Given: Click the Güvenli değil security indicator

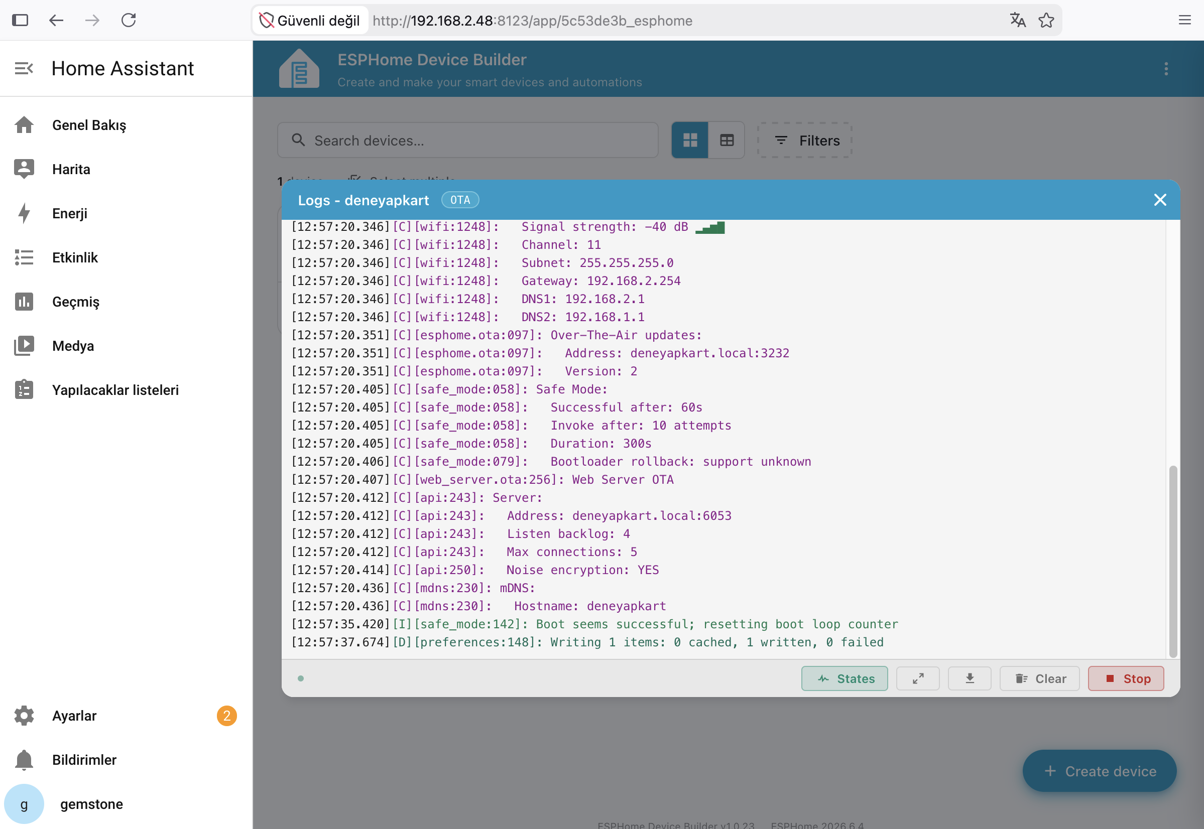Looking at the screenshot, I should coord(310,20).
